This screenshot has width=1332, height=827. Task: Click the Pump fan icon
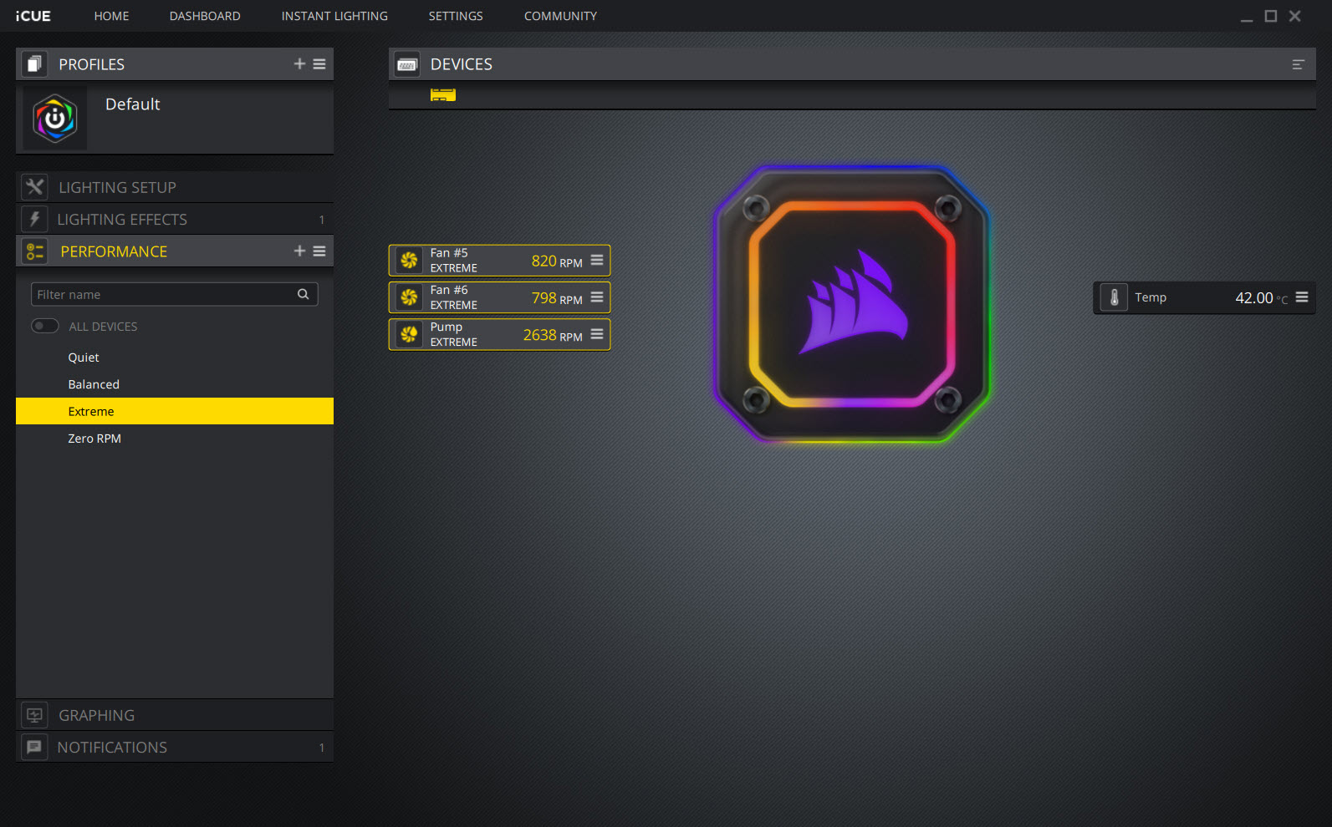(x=409, y=334)
